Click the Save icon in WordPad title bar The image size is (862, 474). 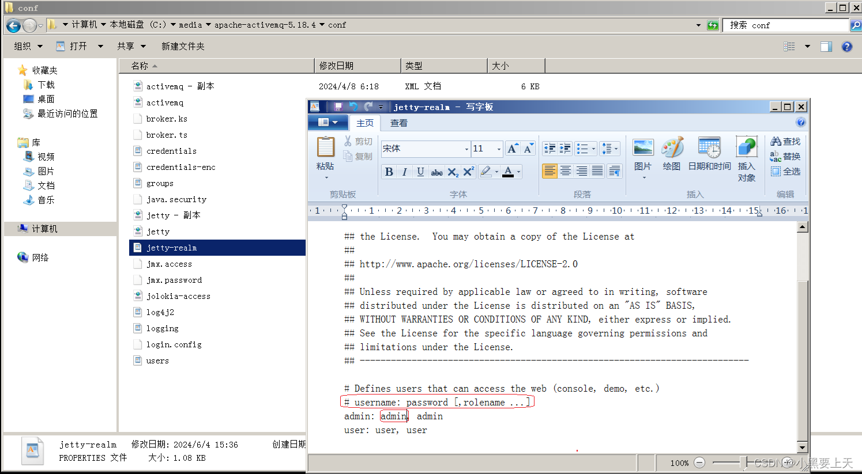(x=338, y=107)
